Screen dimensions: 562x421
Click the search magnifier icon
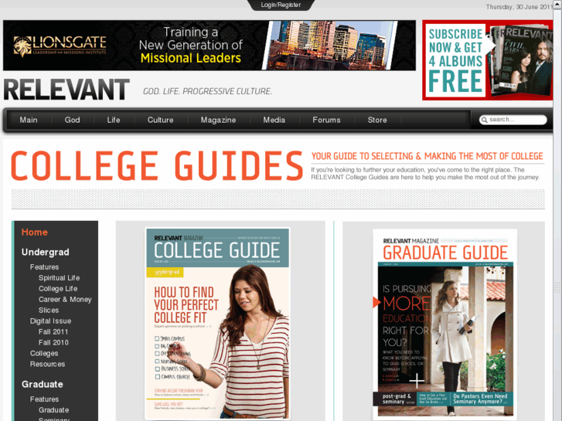tap(484, 120)
